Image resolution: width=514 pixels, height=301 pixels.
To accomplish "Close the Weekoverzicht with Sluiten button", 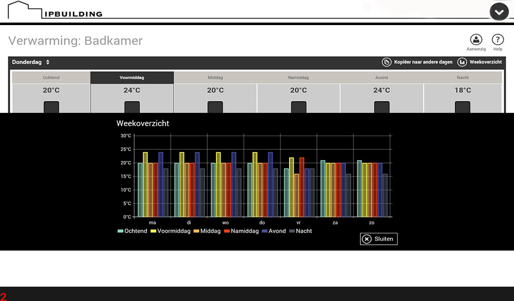I will pos(378,239).
